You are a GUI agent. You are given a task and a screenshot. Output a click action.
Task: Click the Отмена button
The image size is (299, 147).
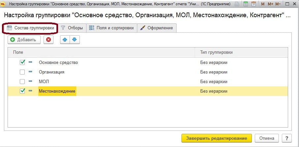[x=268, y=138]
